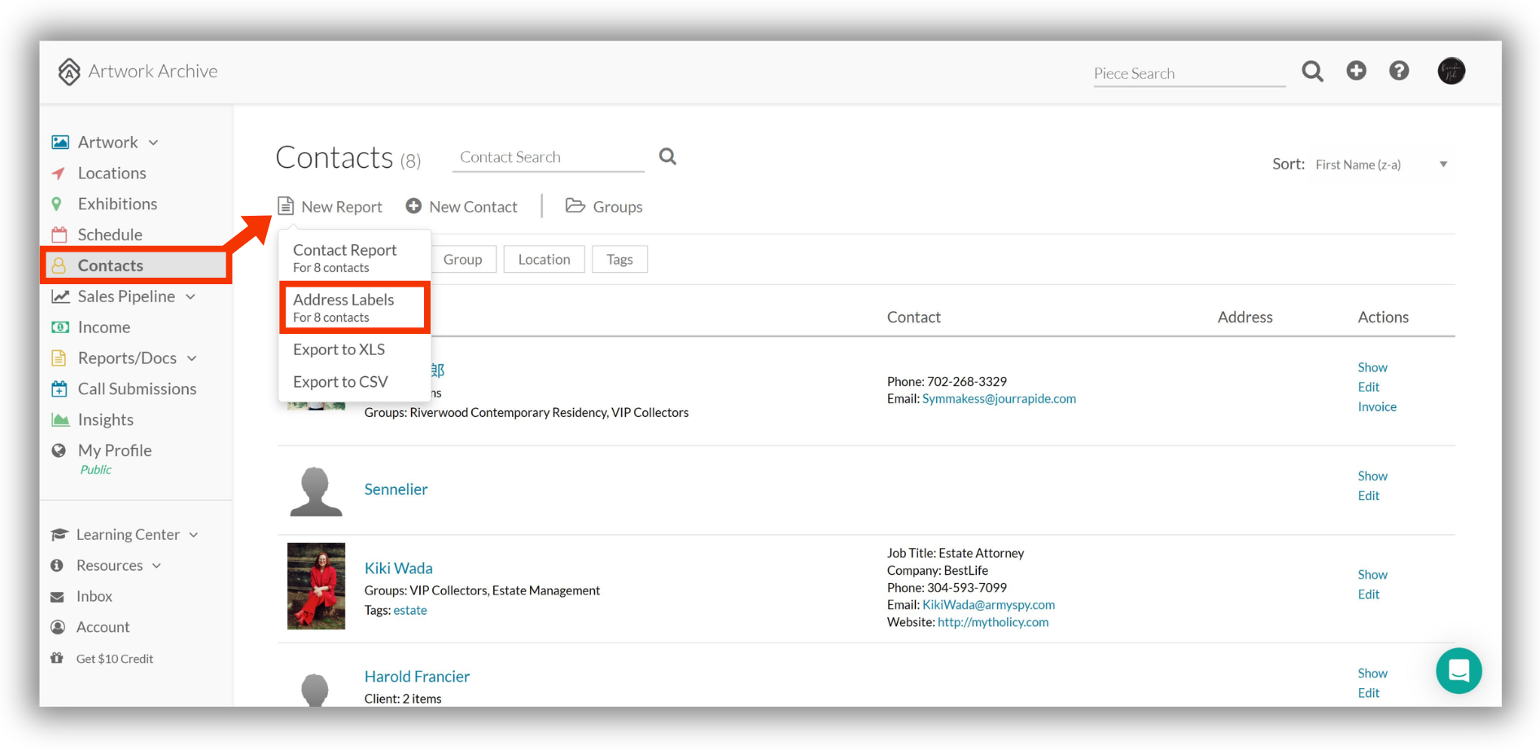Expand the Sales Pipeline submenu
1540x750 pixels.
tap(190, 296)
